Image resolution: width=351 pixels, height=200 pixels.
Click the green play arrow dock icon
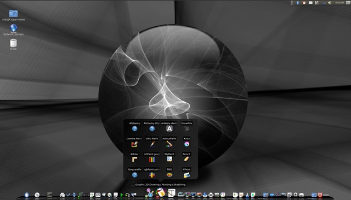pyautogui.click(x=122, y=195)
